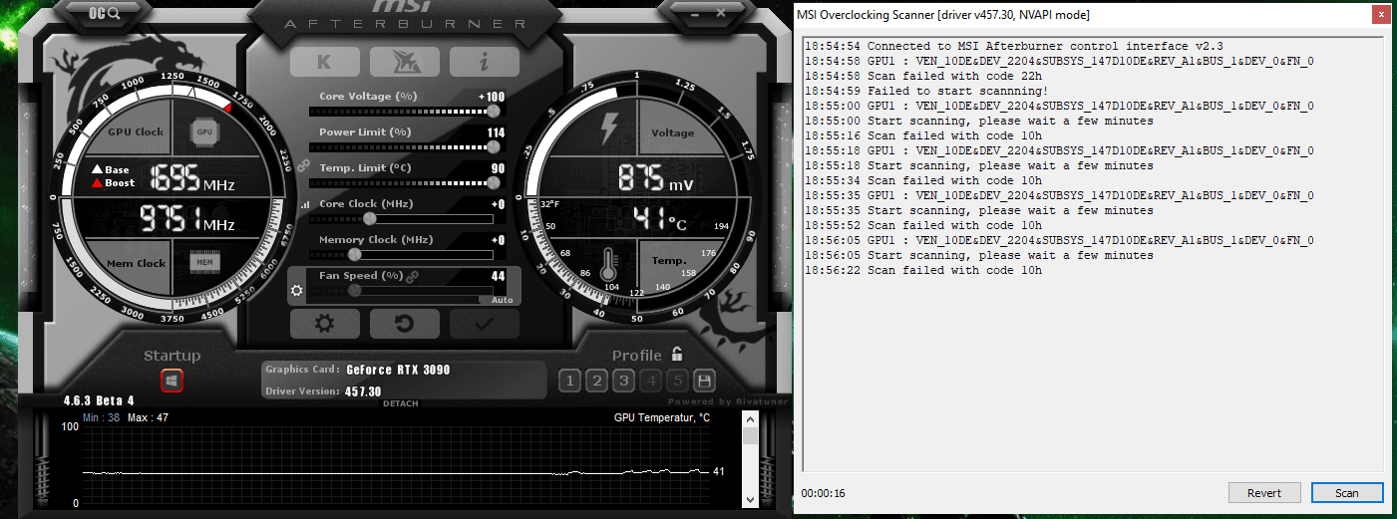The width and height of the screenshot is (1397, 519).
Task: Open the fan settings gear beside Fan Speed
Action: 296,292
